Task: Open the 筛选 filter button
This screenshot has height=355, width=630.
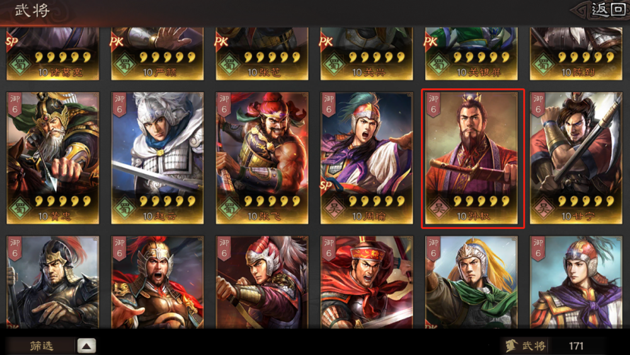Action: [x=42, y=346]
